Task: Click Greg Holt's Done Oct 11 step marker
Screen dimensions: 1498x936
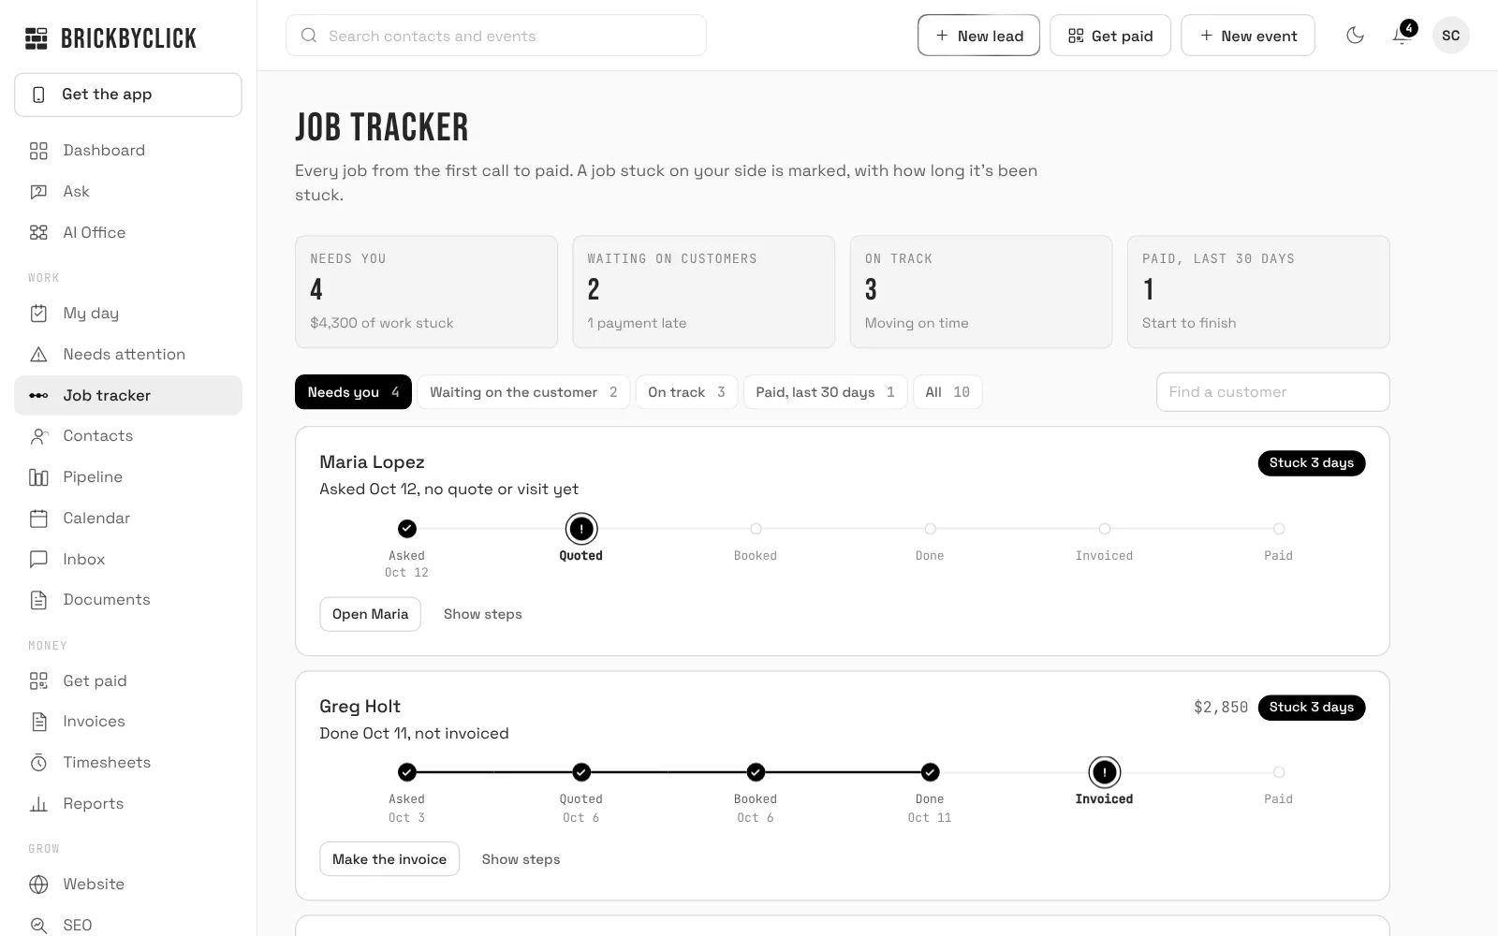Action: point(930,772)
